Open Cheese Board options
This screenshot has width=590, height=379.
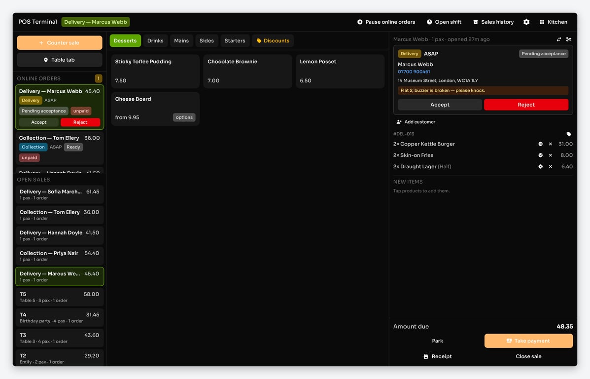point(184,117)
